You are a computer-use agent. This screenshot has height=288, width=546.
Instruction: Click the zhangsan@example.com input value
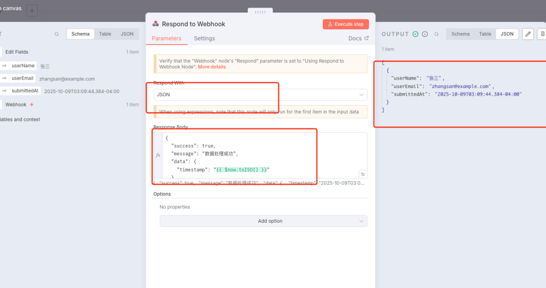coord(67,79)
